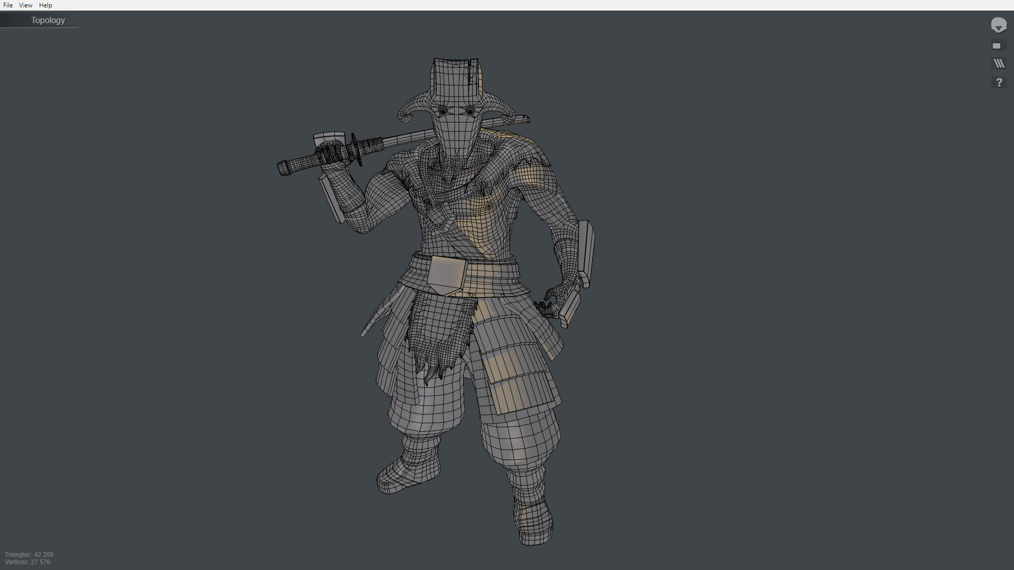
Task: Click the Triangles count readout
Action: pyautogui.click(x=29, y=555)
